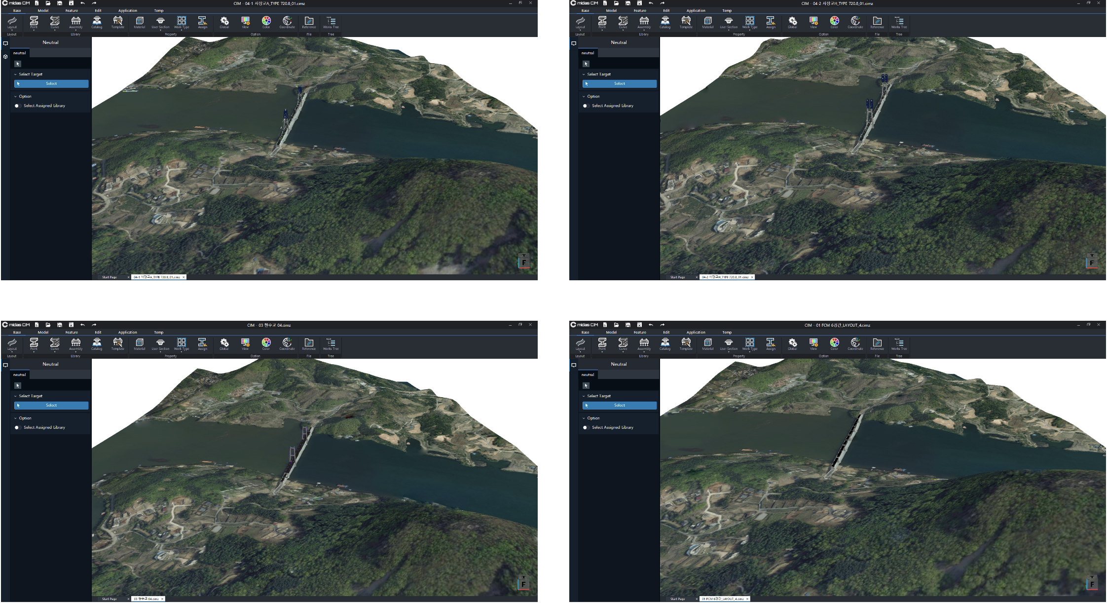The height and width of the screenshot is (603, 1107).
Task: Collapse Select Target section in 04-1 A_TYPE window
Action: [16, 75]
